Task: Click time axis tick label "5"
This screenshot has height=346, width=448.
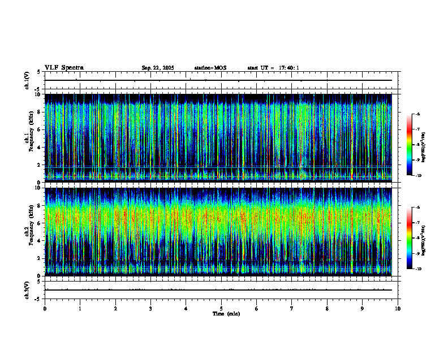Action: (x=221, y=309)
